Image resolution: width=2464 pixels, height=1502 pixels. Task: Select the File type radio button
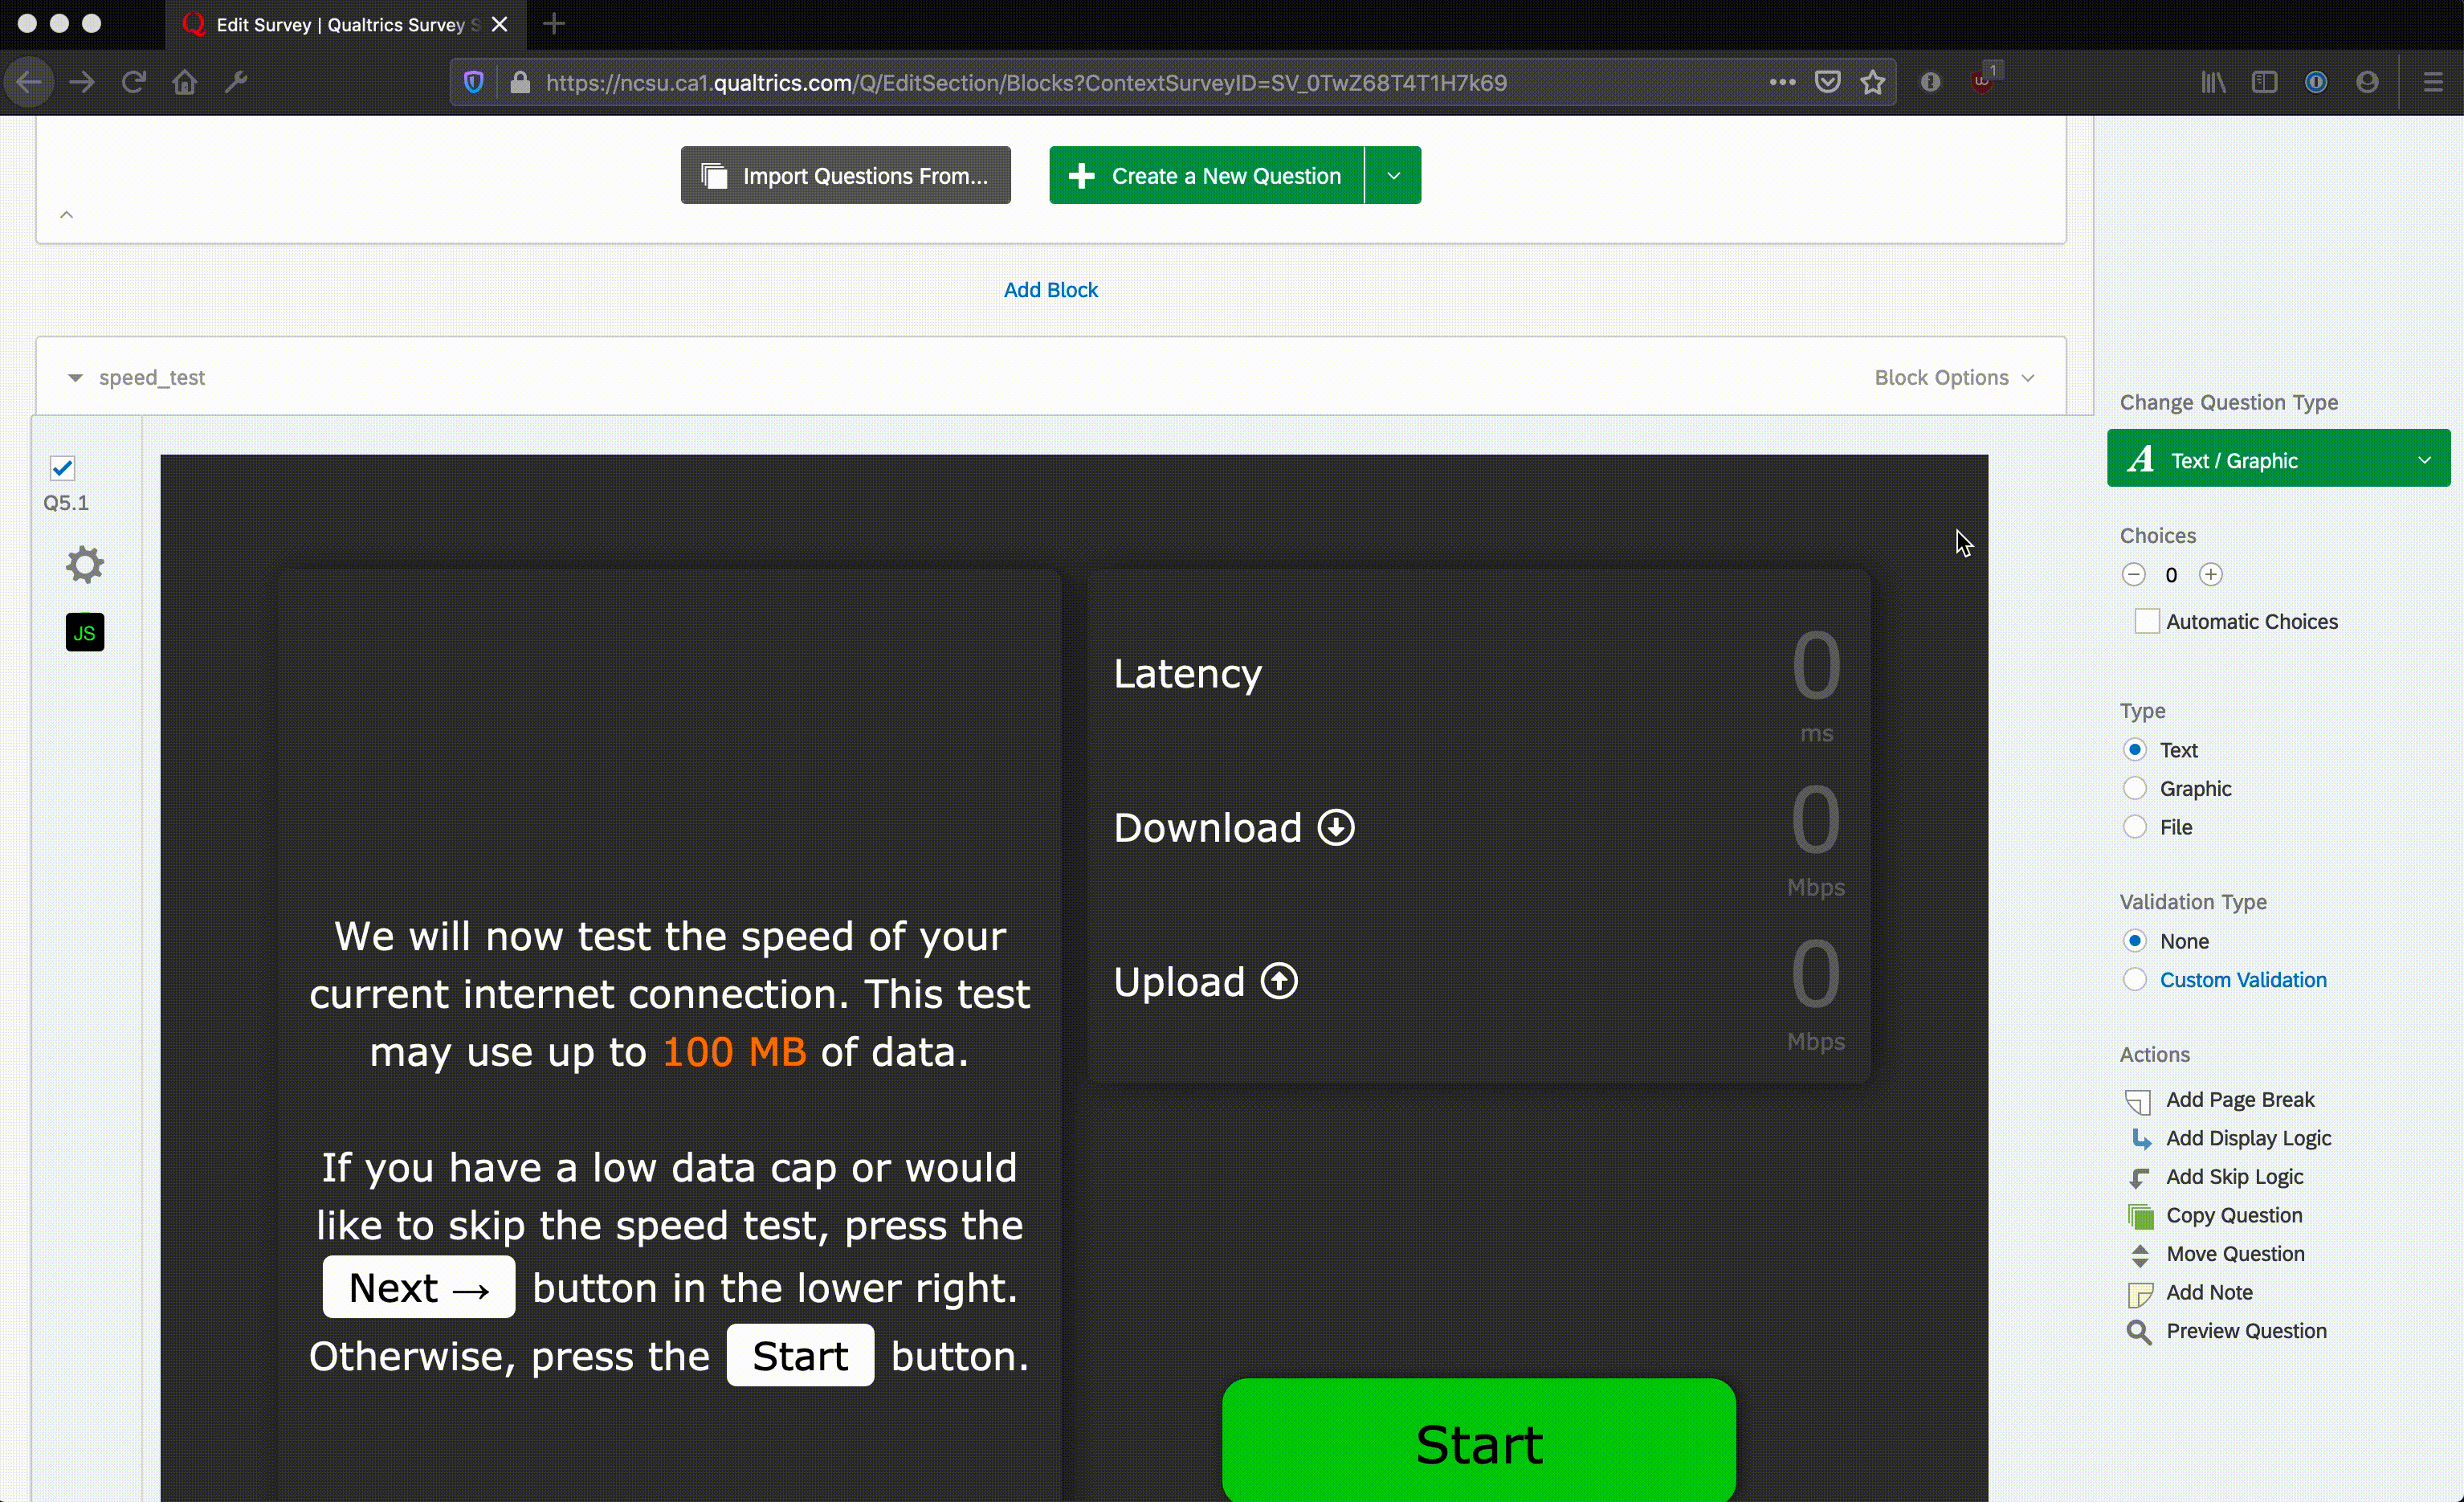2134,827
